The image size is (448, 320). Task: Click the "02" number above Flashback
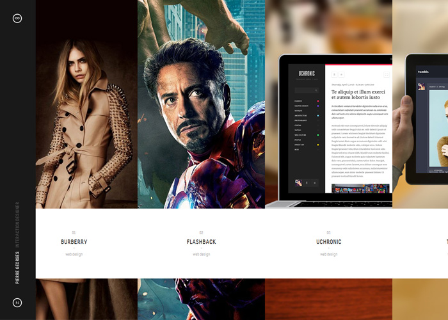(x=201, y=232)
